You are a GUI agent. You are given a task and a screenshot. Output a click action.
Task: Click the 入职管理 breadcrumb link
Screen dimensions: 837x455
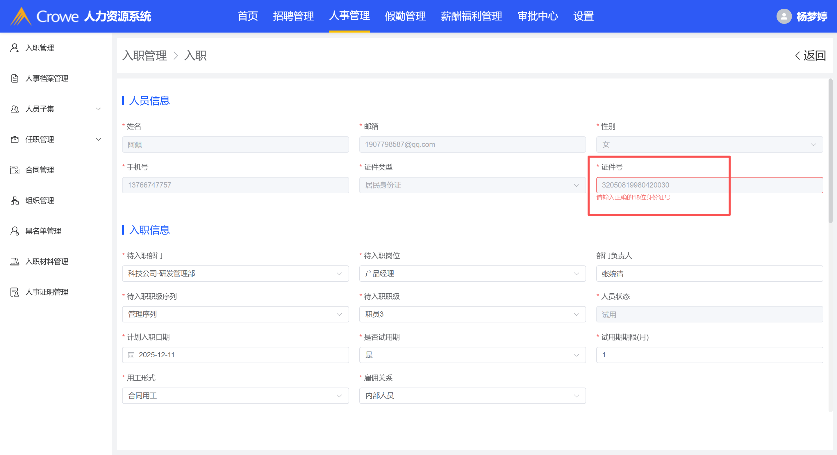[144, 56]
